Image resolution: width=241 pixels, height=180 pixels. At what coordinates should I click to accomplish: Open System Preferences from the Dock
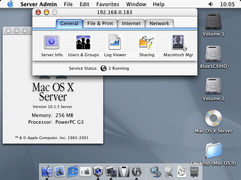tap(85, 171)
